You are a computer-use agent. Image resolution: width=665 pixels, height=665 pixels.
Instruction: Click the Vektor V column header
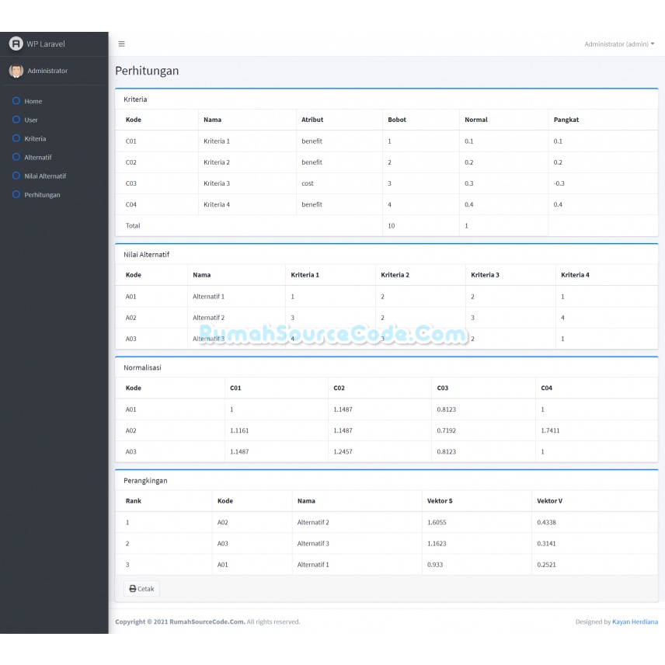click(x=549, y=501)
